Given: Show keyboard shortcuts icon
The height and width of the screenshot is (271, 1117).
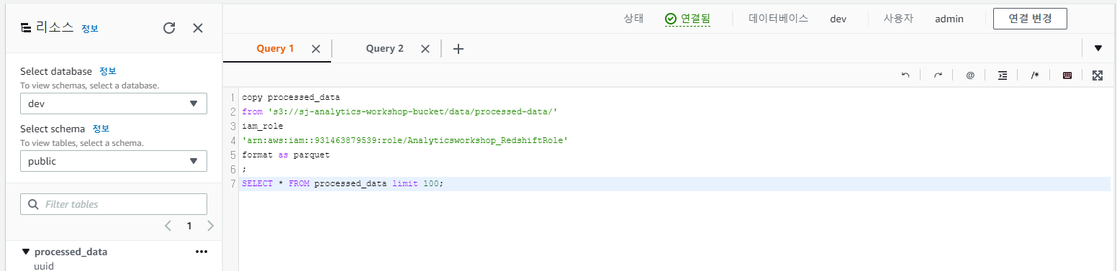Looking at the screenshot, I should click(x=1067, y=75).
